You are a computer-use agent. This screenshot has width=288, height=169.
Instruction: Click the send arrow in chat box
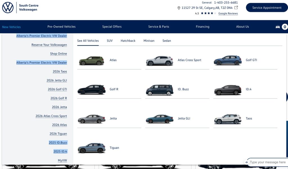246,162
